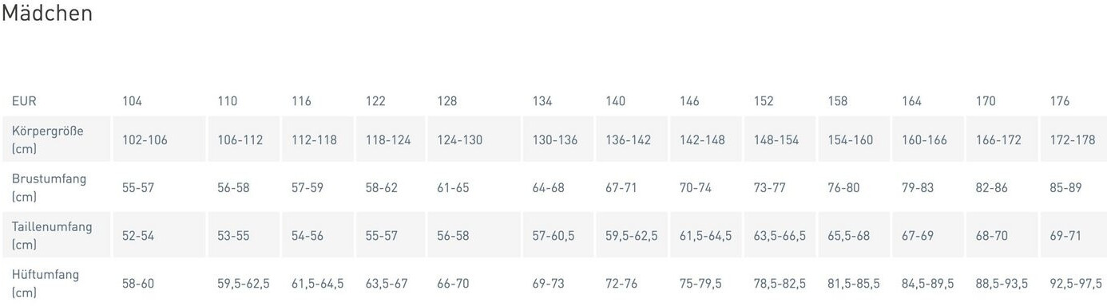Screen dimensions: 1107x306
Task: Click hip value 75-79,5
Action: click(701, 284)
